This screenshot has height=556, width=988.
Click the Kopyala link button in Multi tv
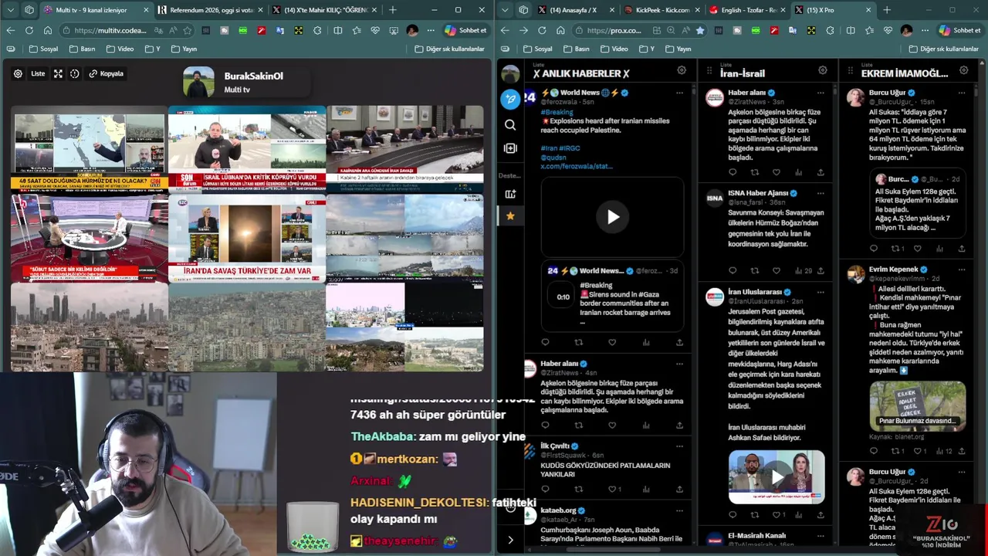coord(107,74)
